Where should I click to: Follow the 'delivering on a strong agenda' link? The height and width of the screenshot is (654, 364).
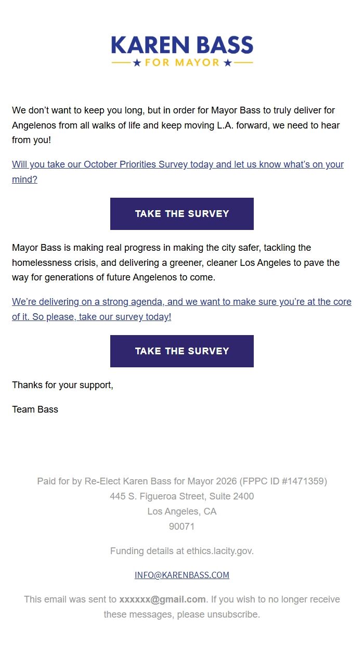pos(181,302)
